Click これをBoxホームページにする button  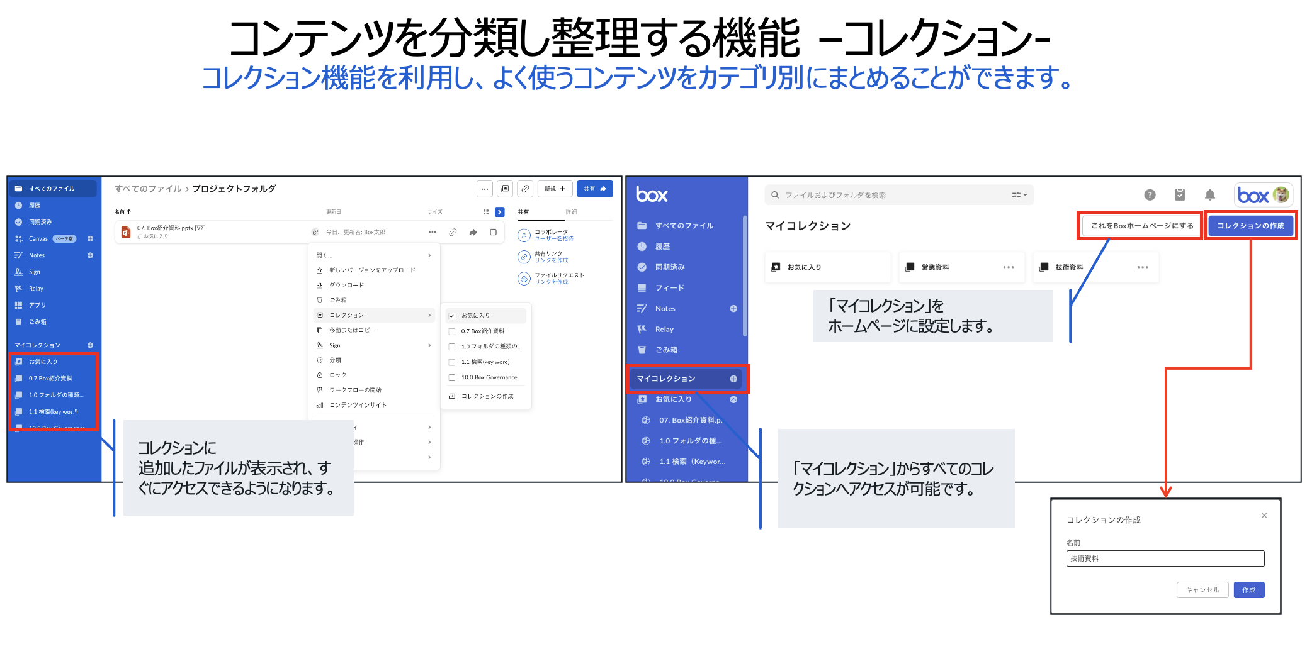pyautogui.click(x=1141, y=226)
